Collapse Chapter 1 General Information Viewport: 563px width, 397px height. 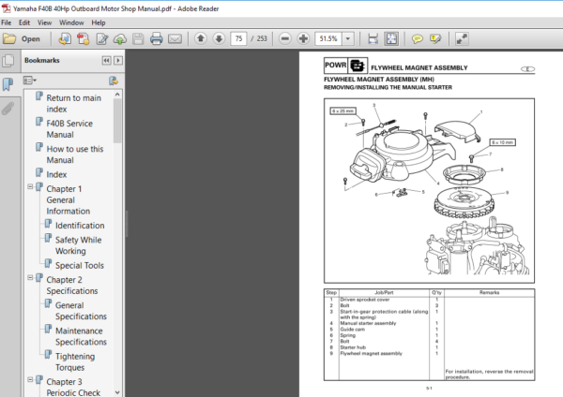click(30, 186)
